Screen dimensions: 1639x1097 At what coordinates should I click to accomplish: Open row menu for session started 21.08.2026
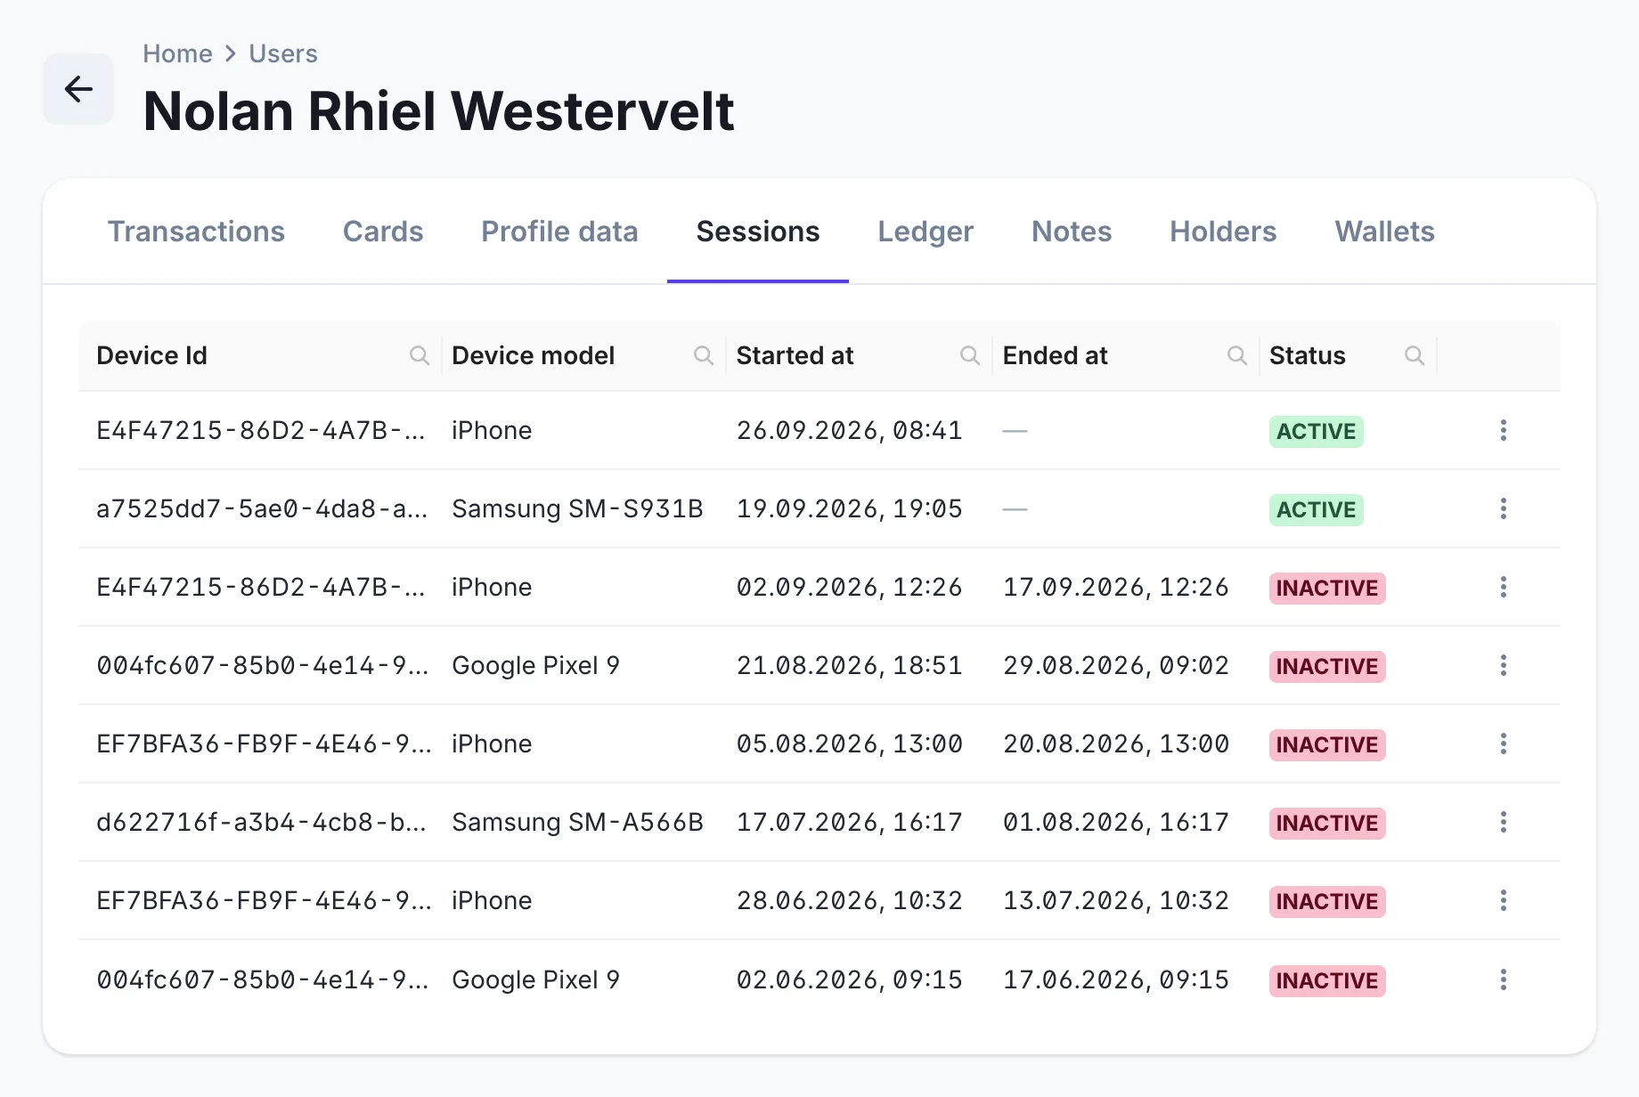tap(1503, 665)
